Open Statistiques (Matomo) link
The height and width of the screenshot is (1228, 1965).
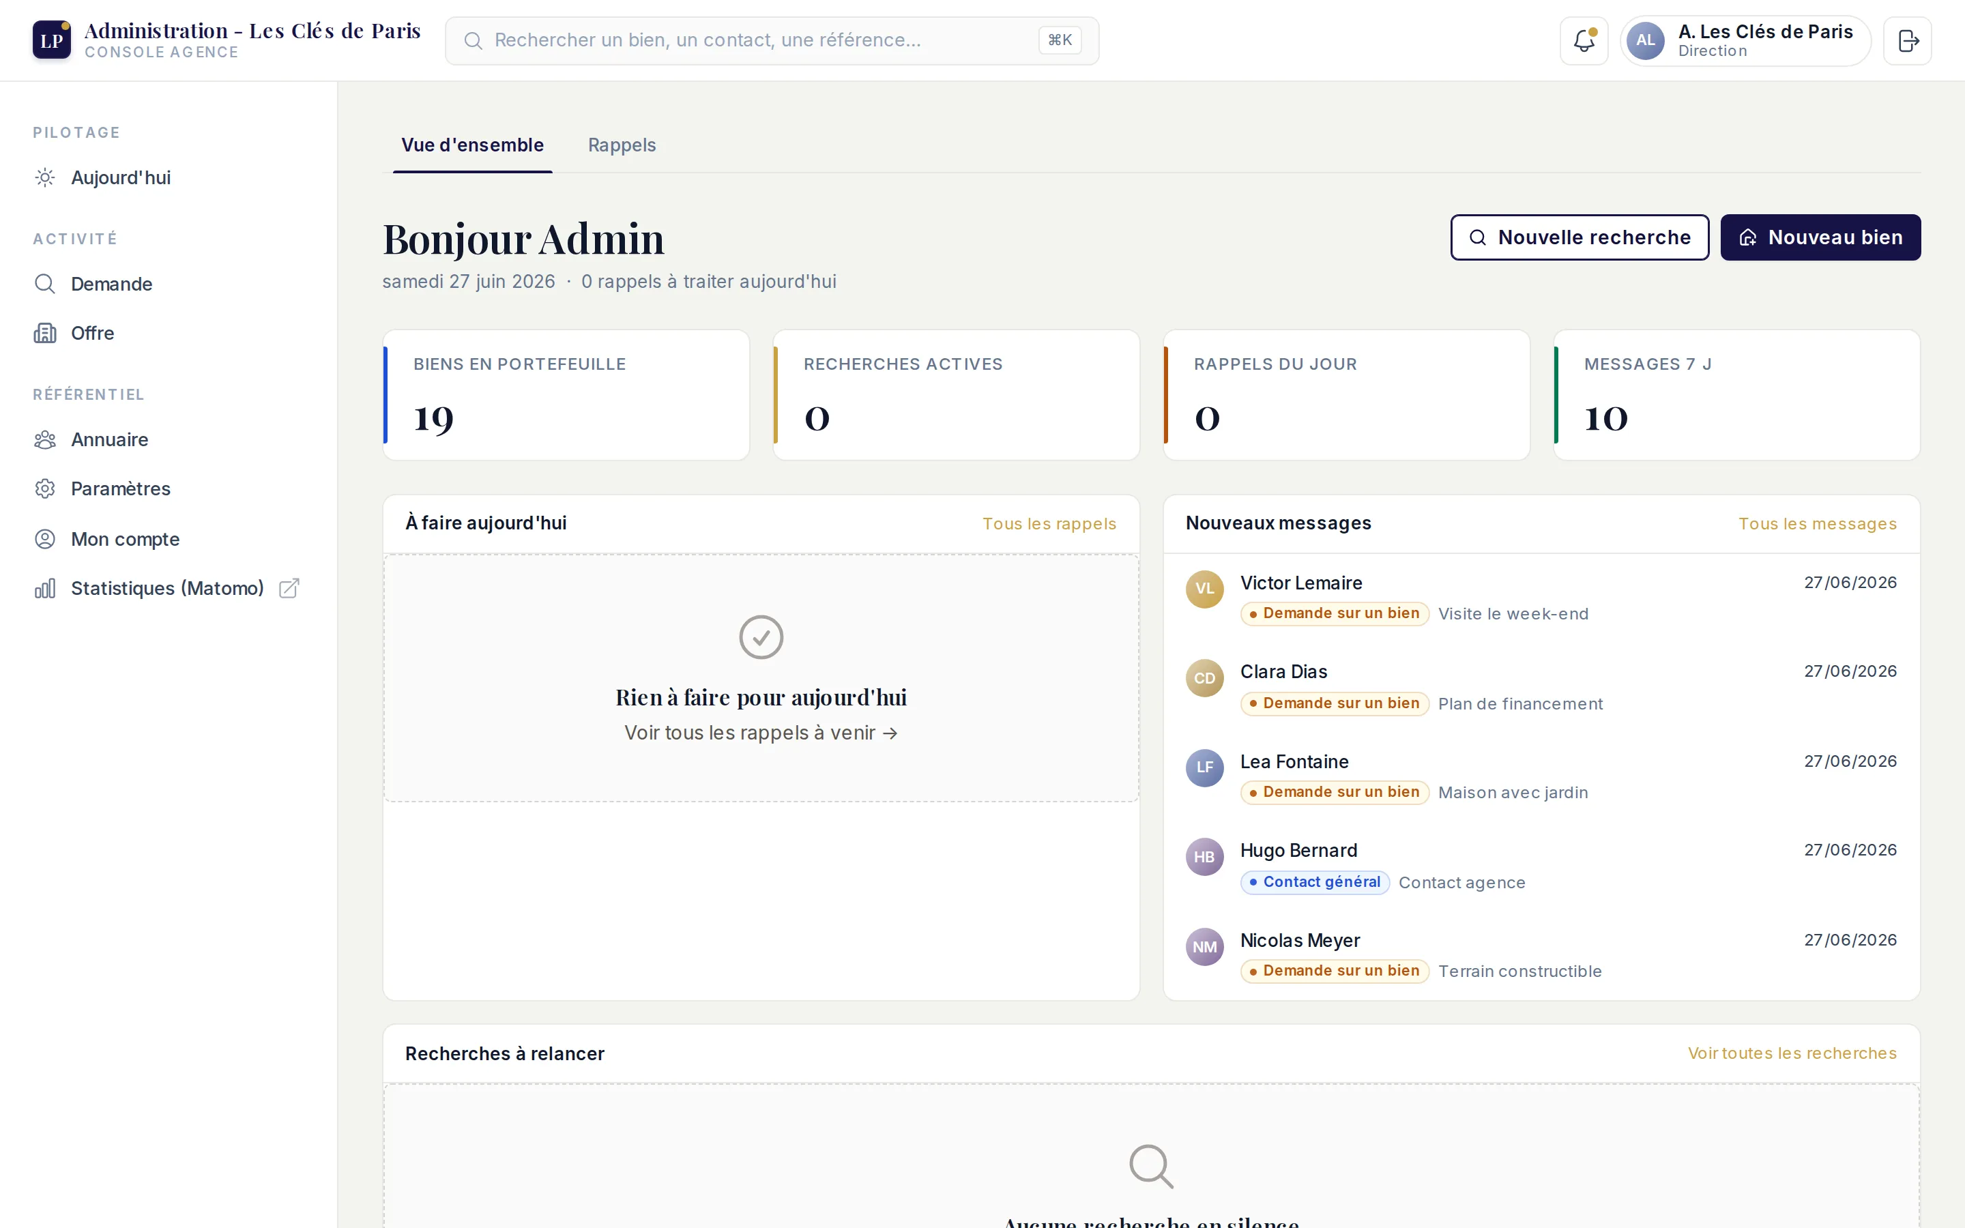point(168,588)
